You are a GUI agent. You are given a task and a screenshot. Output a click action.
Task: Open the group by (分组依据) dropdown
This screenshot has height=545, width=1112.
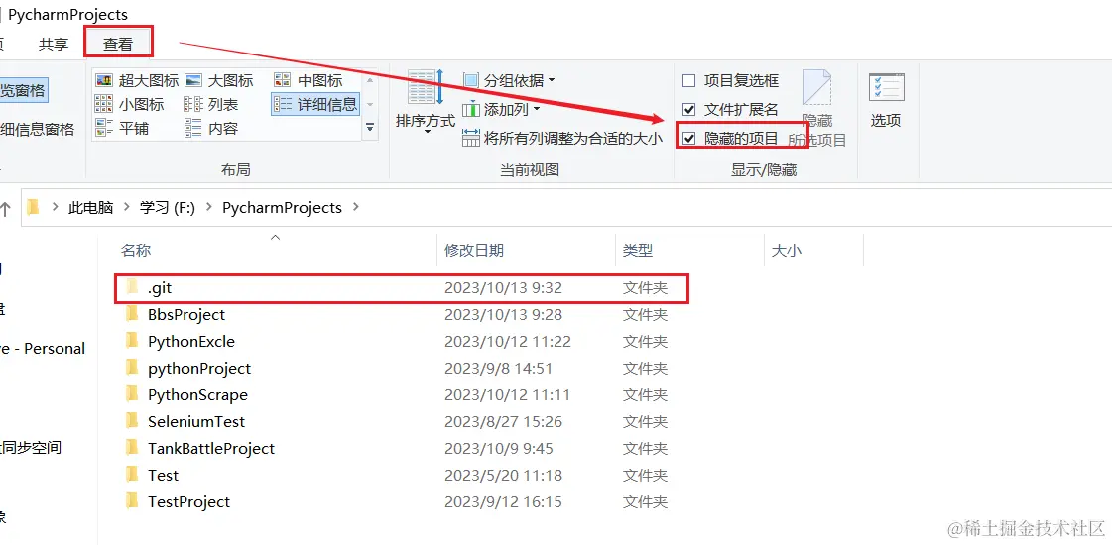pyautogui.click(x=509, y=81)
